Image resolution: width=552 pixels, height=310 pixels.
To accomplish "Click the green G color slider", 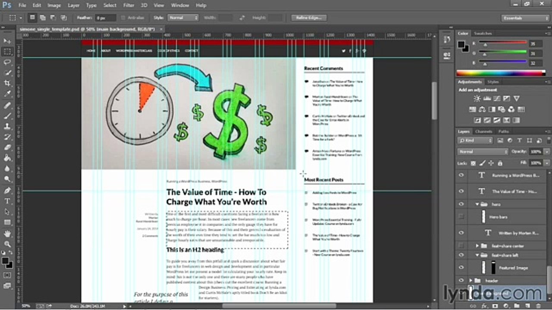I will pos(502,52).
